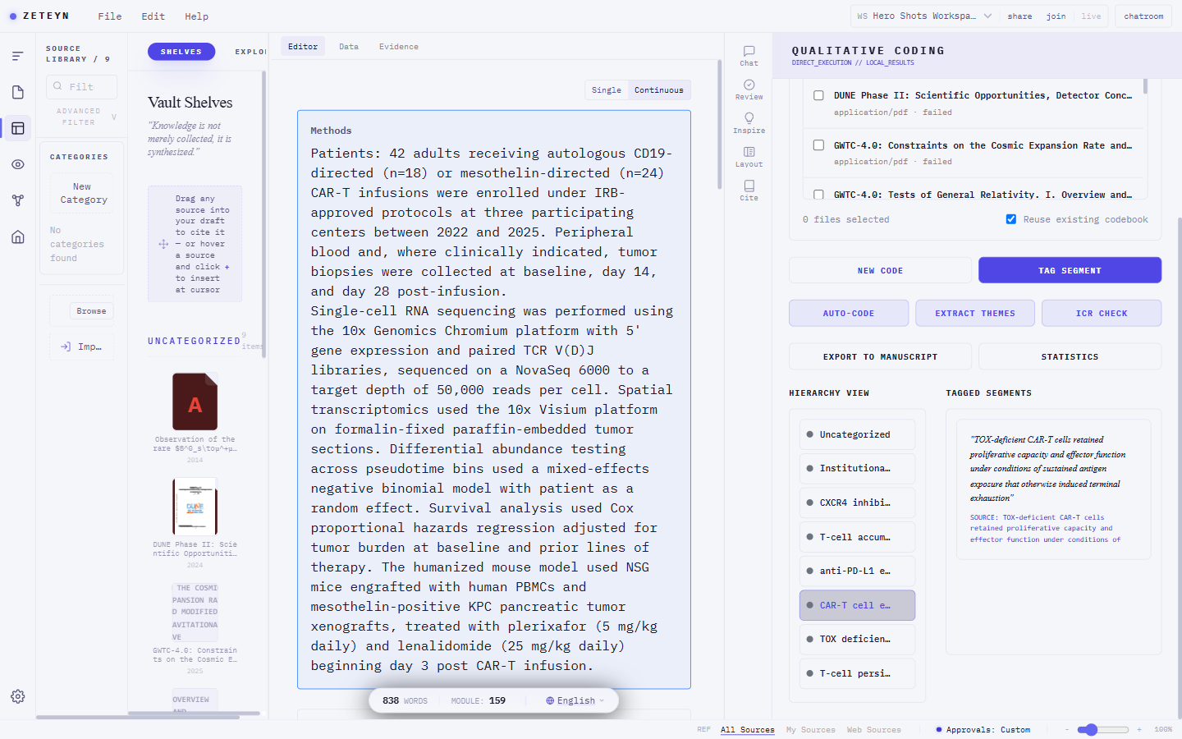Open Statistics

point(1070,356)
